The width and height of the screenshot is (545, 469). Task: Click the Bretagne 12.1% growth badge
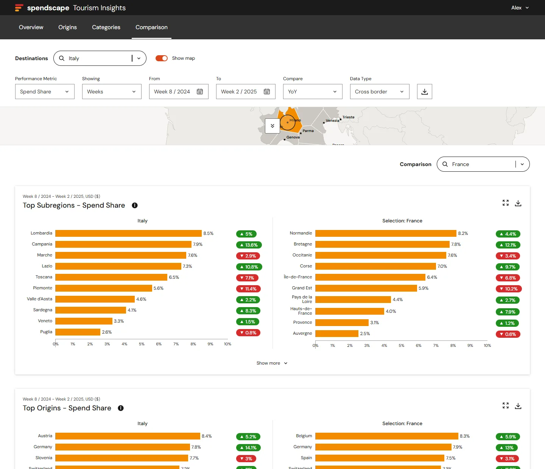(508, 245)
